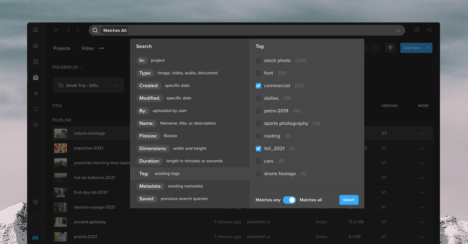468x244 pixels.
Task: Click the Matches All: chip in search bar
Action: [115, 30]
